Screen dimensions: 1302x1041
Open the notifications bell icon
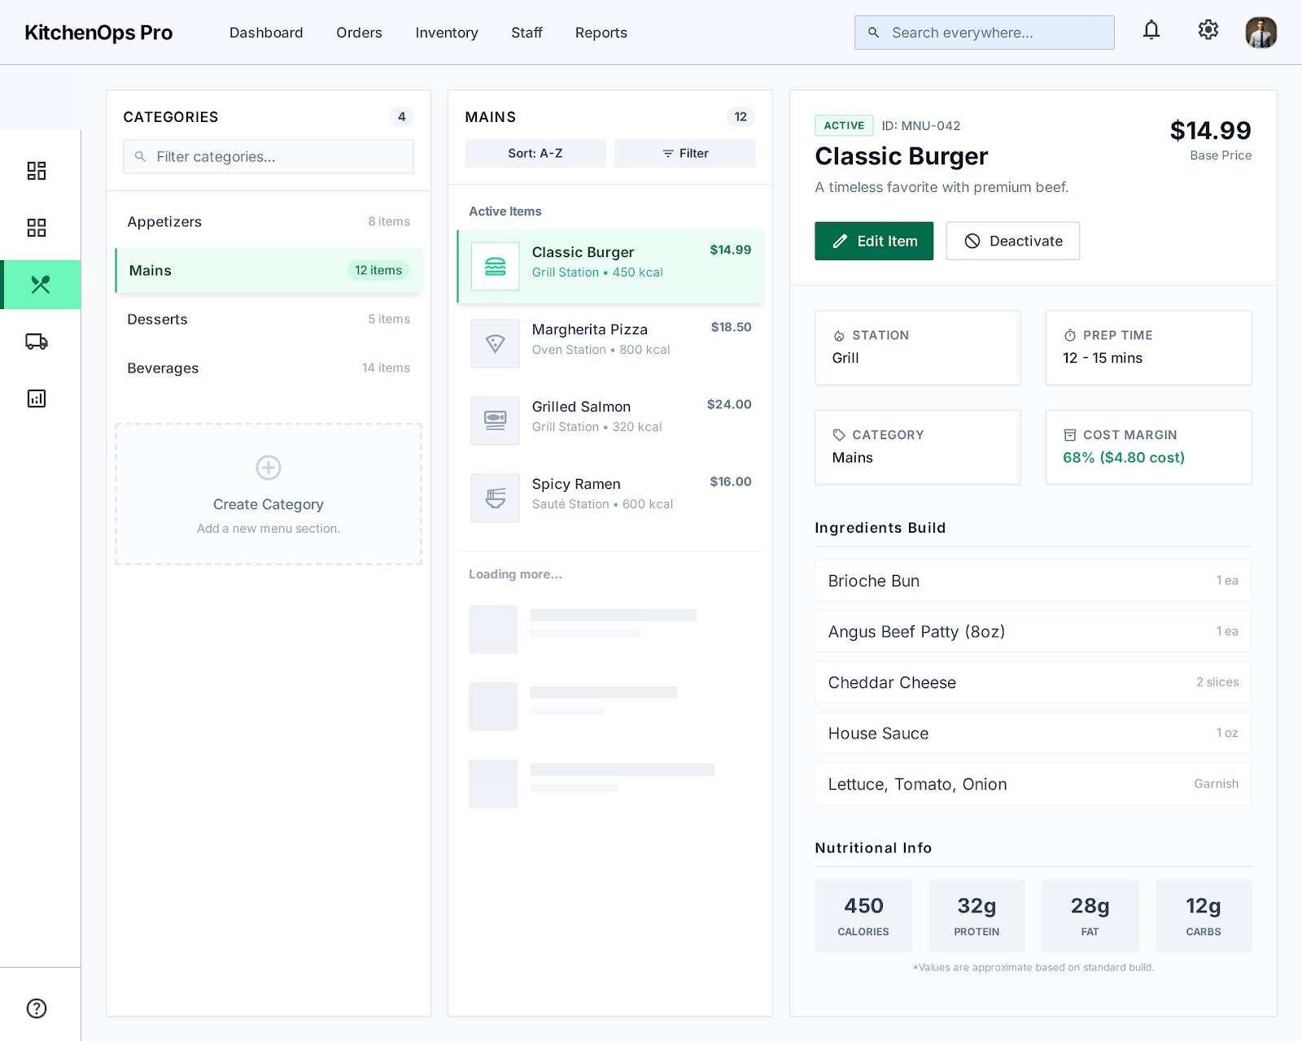[x=1151, y=31]
